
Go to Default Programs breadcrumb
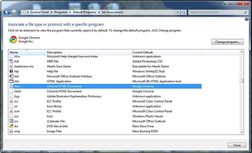pyautogui.click(x=84, y=12)
